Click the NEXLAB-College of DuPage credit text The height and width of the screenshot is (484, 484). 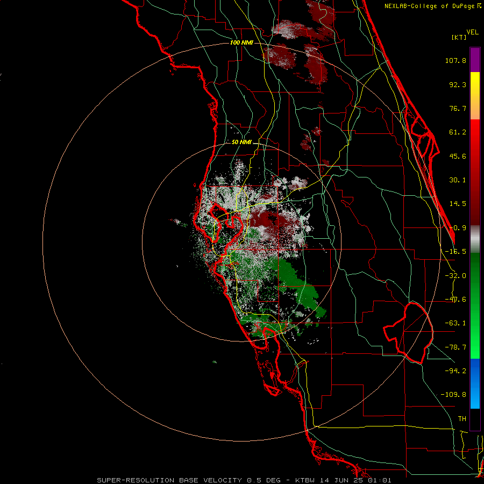[x=432, y=6]
